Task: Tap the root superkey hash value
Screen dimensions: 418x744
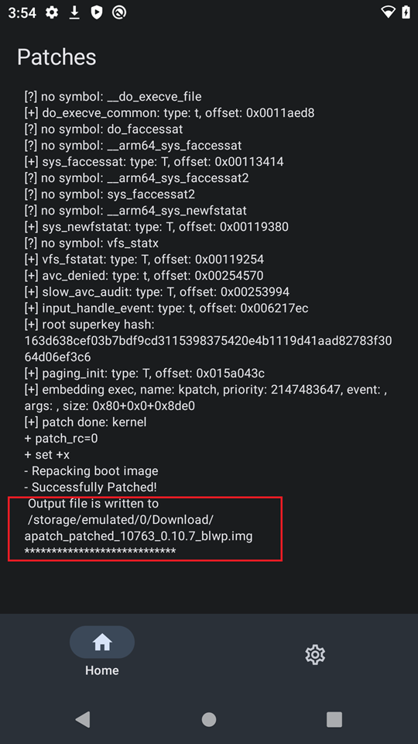Action: click(208, 349)
